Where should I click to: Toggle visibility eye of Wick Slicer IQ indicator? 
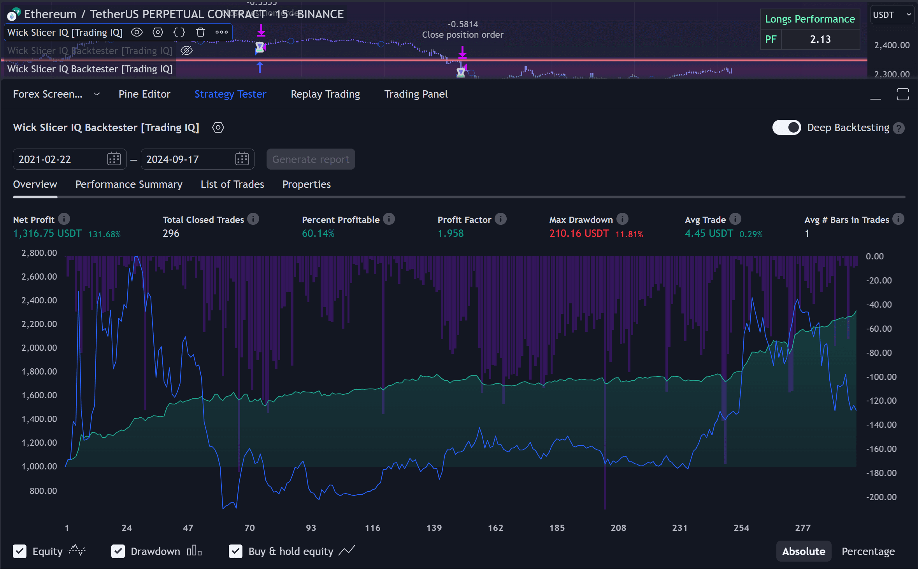point(137,32)
